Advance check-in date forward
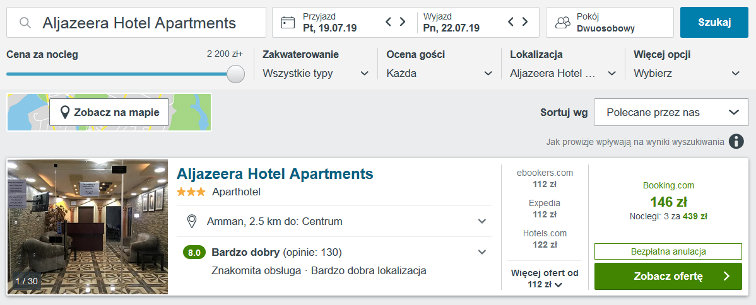 tap(403, 22)
